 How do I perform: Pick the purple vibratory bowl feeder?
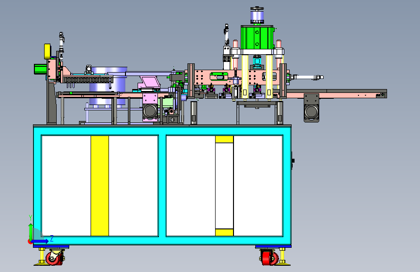click(108, 86)
